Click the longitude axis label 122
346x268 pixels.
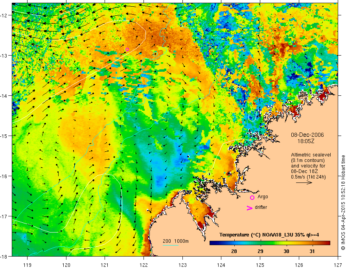tap(144, 265)
